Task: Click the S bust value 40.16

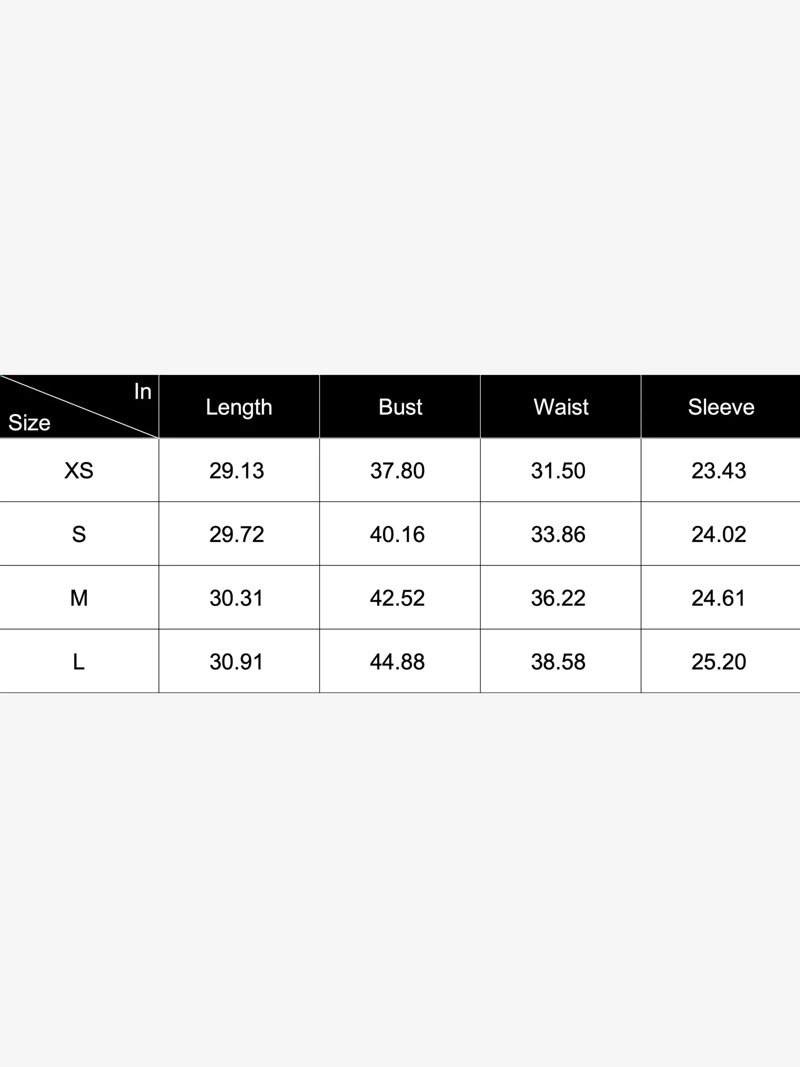Action: coord(397,534)
